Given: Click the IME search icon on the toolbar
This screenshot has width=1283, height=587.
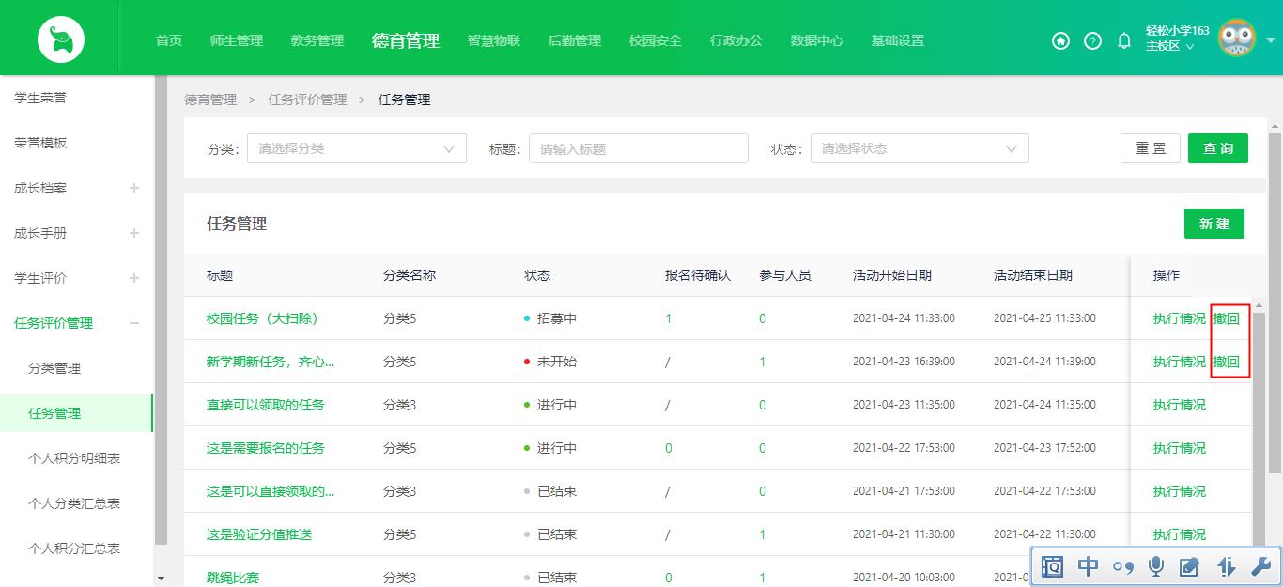Looking at the screenshot, I should click(x=1053, y=566).
